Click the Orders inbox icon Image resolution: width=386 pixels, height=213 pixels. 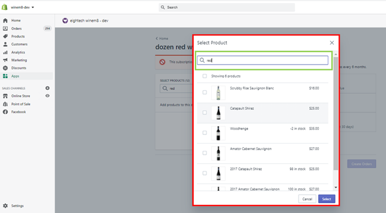click(5, 29)
